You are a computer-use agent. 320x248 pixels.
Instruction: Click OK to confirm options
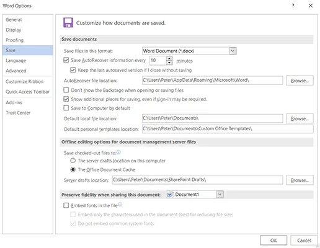pos(273,241)
